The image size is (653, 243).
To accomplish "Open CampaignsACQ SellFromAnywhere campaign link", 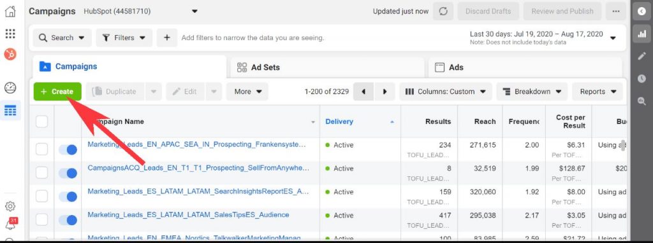I will point(199,168).
